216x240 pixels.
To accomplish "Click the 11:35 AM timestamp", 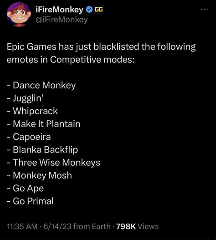I will [x=22, y=226].
